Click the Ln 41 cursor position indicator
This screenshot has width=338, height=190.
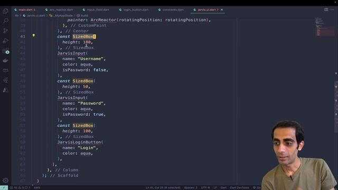click(163, 188)
